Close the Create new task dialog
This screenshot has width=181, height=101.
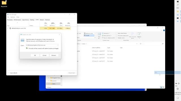tap(59, 35)
